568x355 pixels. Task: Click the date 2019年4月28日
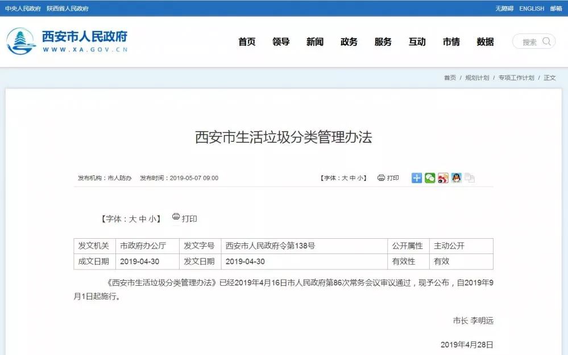pyautogui.click(x=467, y=345)
